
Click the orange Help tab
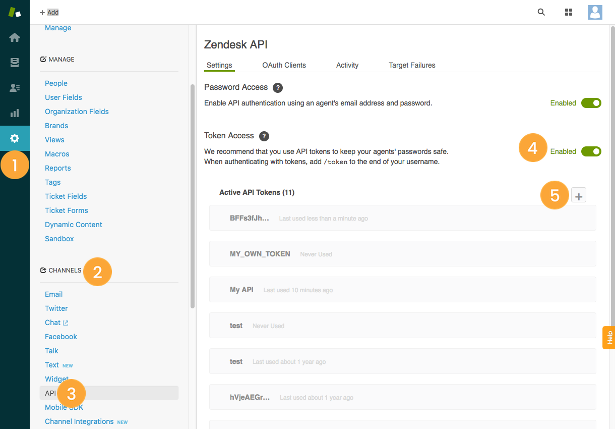tap(609, 338)
